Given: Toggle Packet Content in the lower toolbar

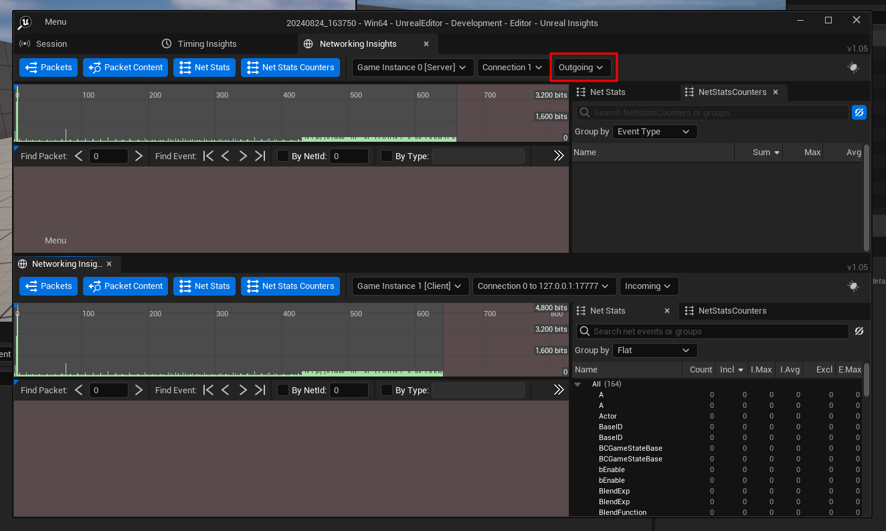Looking at the screenshot, I should coord(125,286).
